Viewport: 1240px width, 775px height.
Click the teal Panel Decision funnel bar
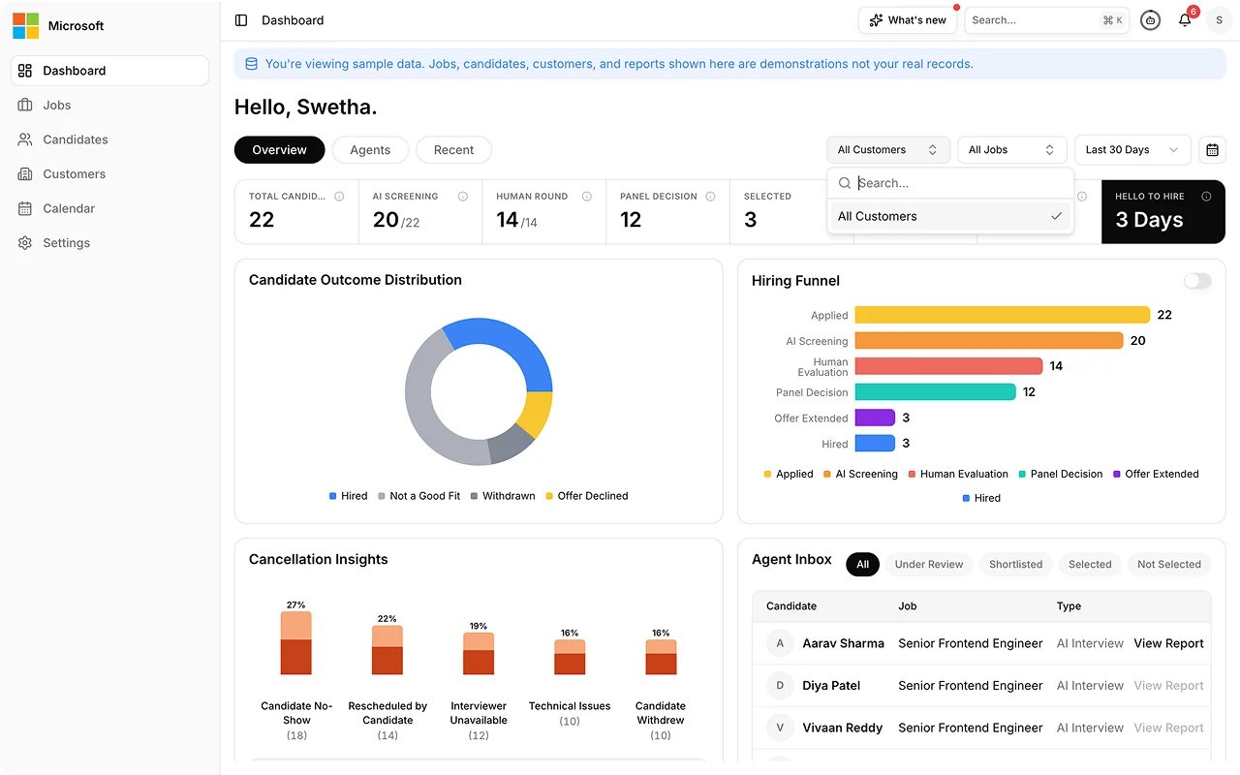click(x=935, y=392)
